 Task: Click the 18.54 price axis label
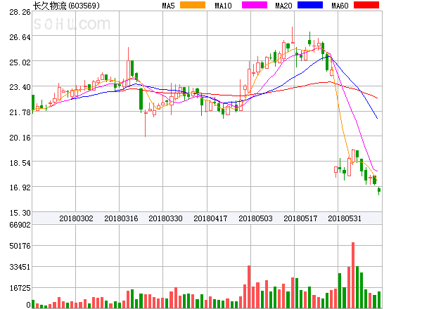click(x=20, y=163)
